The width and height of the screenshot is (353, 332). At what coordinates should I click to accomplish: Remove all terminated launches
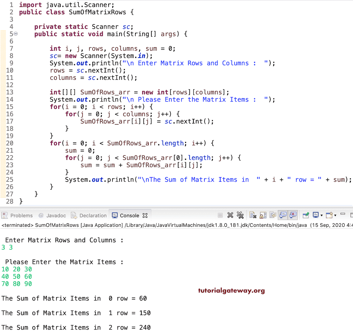(x=240, y=215)
